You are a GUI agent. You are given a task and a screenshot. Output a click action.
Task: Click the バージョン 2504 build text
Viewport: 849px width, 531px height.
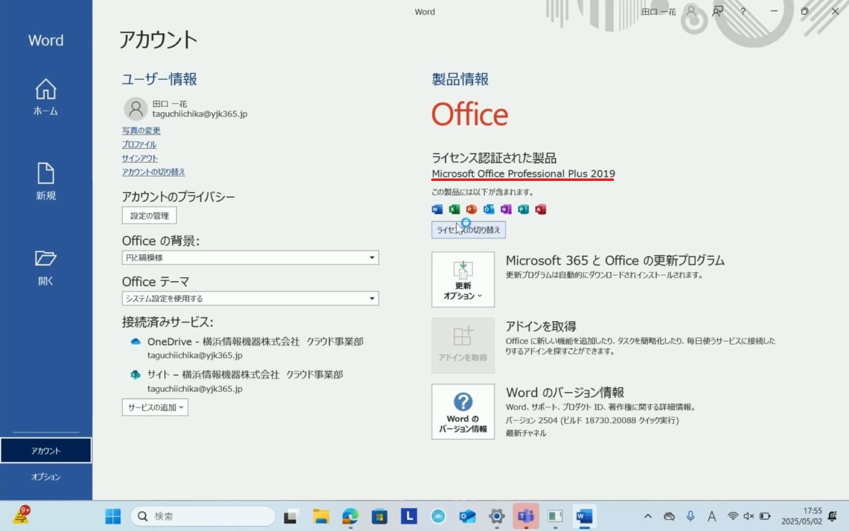coord(592,420)
